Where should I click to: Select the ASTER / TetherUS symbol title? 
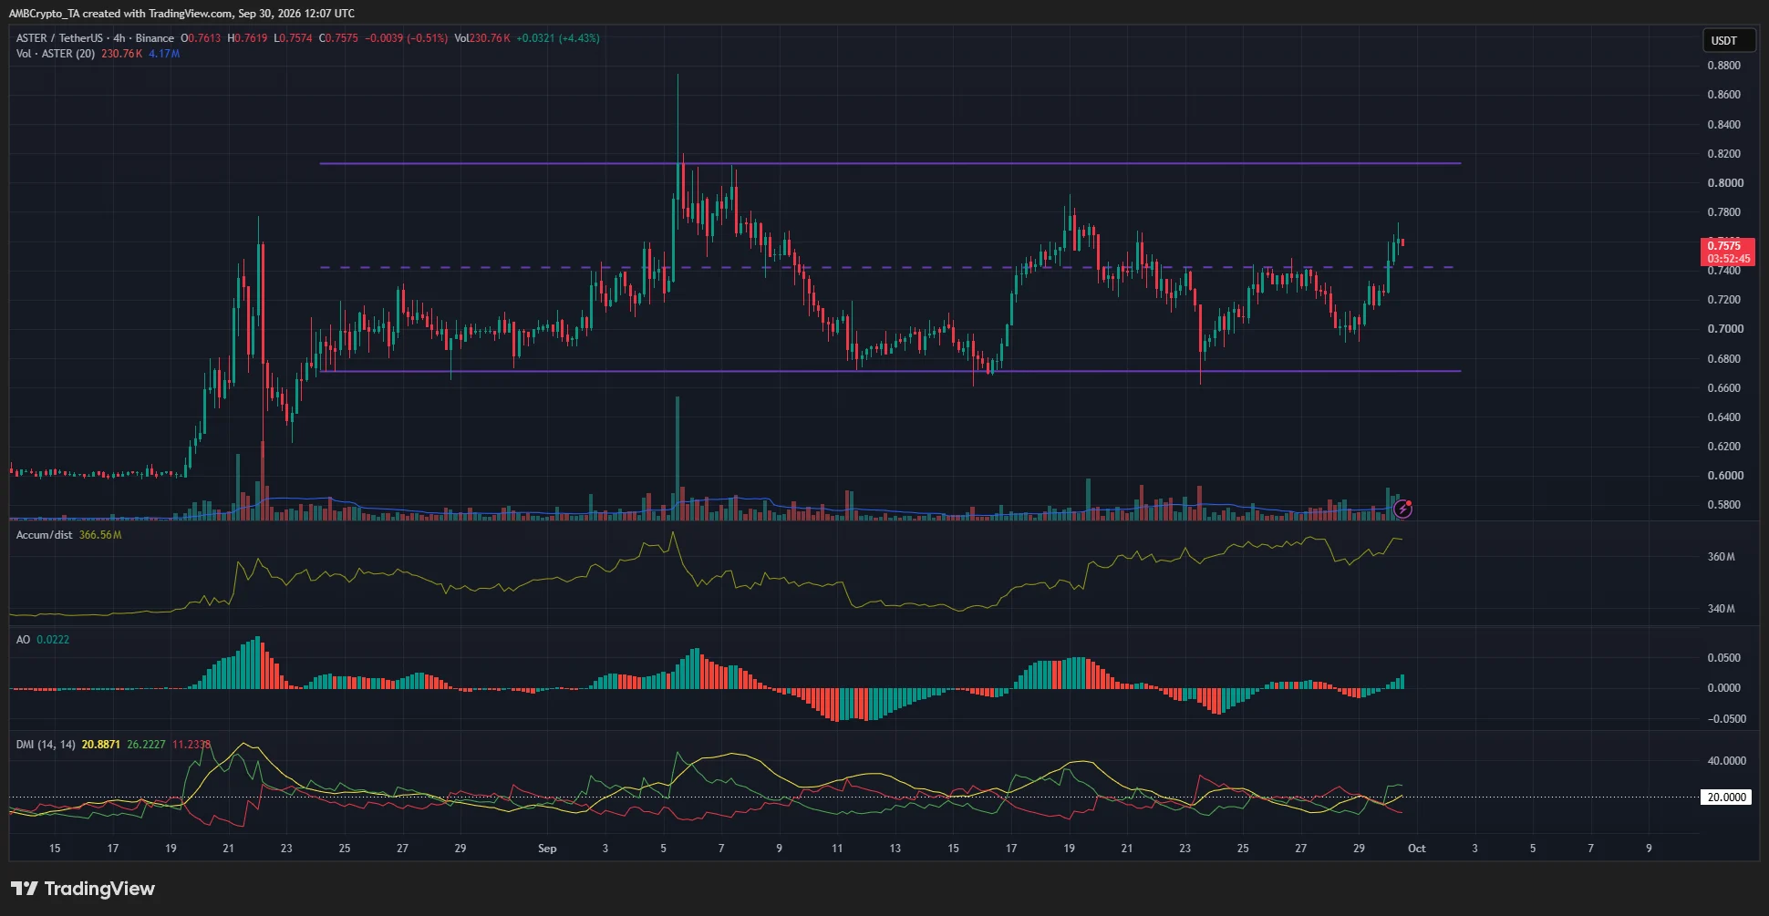[x=59, y=38]
